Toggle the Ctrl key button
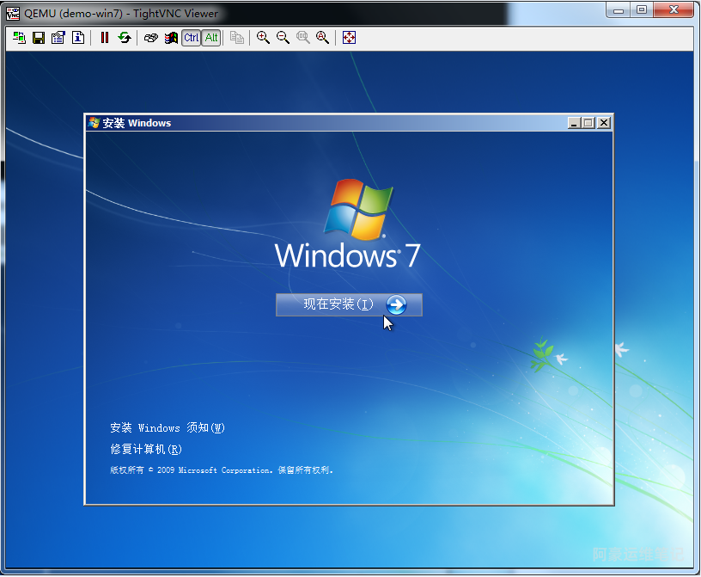701x577 pixels. pyautogui.click(x=191, y=38)
